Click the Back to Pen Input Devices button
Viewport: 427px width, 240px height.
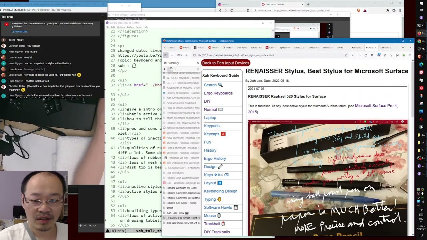[x=226, y=63]
